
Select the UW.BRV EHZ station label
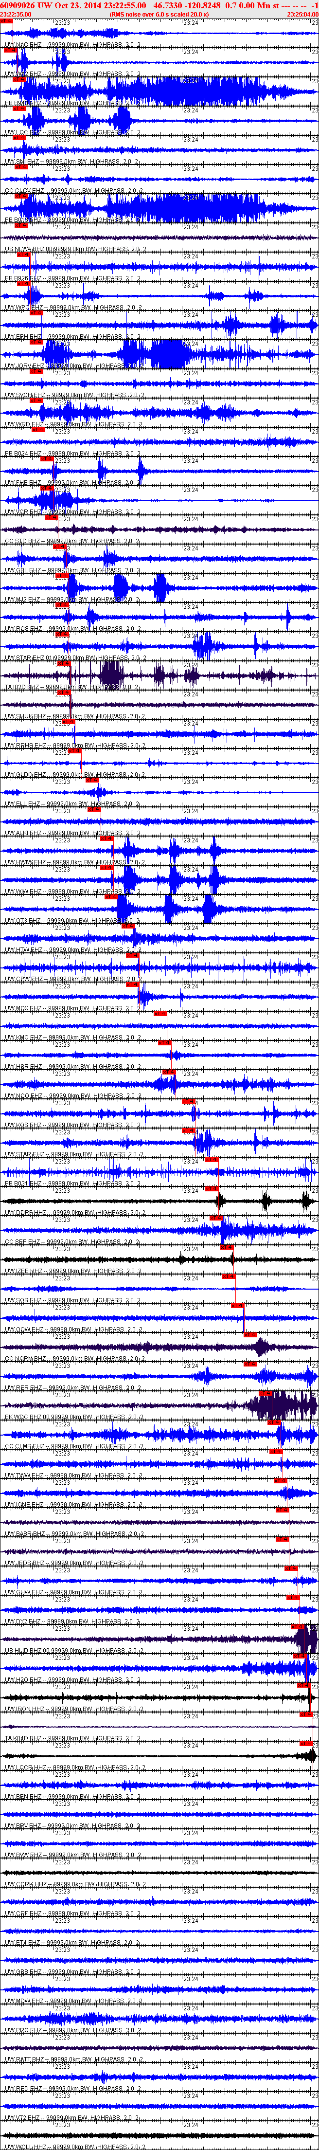coord(72,1826)
